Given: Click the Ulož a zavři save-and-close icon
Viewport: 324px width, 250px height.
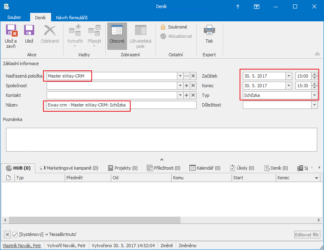Looking at the screenshot, I should (x=11, y=31).
